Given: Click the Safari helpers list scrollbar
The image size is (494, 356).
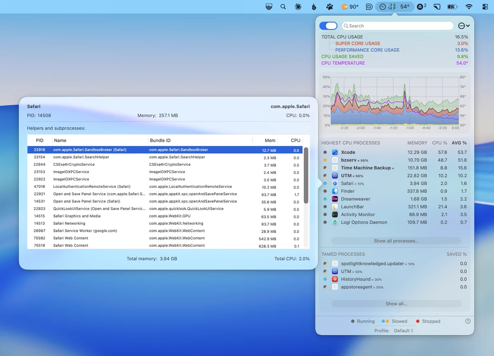Looking at the screenshot, I should pyautogui.click(x=306, y=176).
